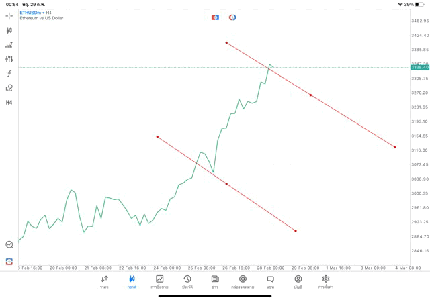This screenshot has width=430, height=300.
Task: Open the ประวัติ (History) tab
Action: click(187, 281)
